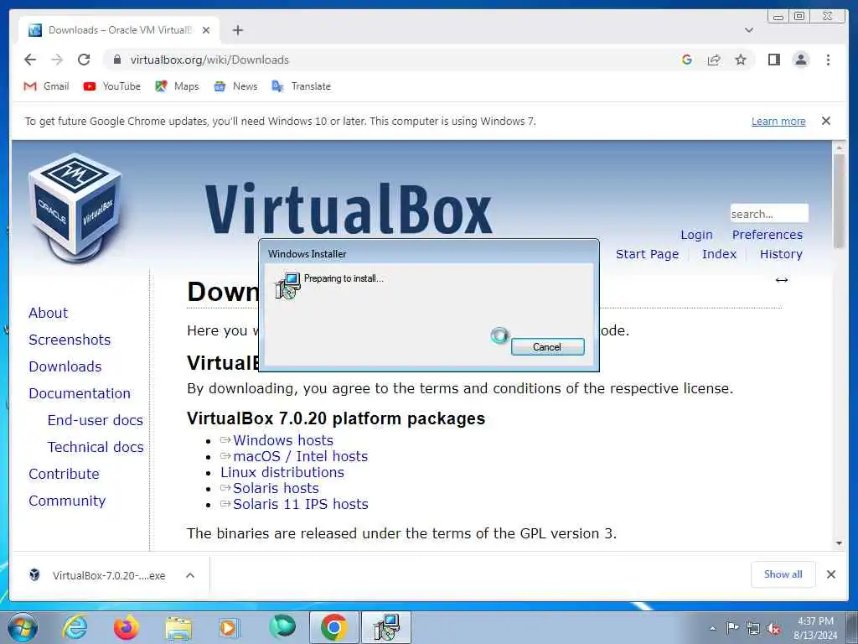Open Contribute in the sidebar

tap(64, 474)
